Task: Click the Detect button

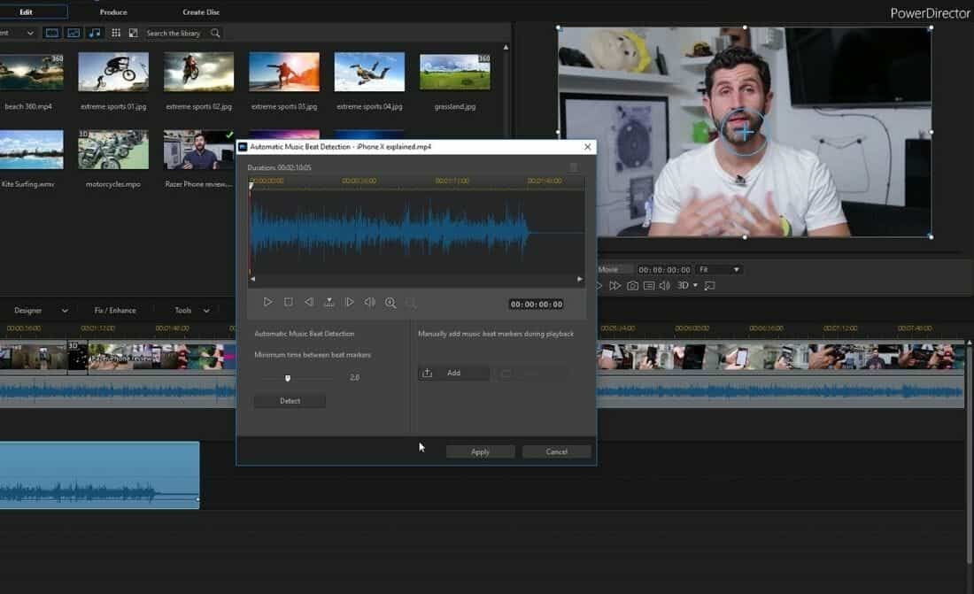Action: click(x=290, y=401)
